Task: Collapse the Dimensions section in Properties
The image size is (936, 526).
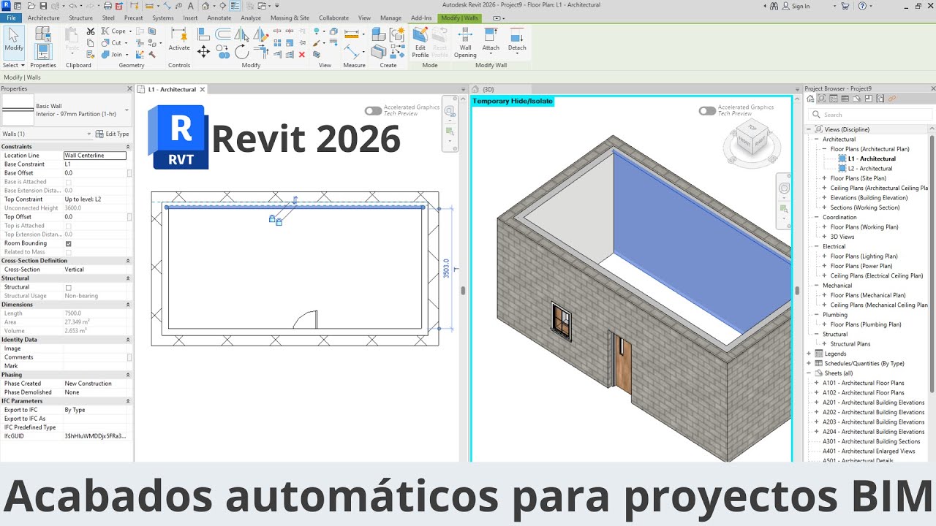Action: coord(128,305)
